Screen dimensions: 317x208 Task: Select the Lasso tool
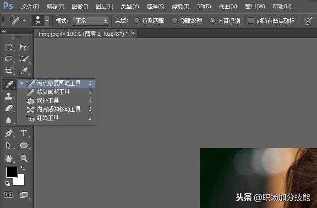tap(9, 59)
